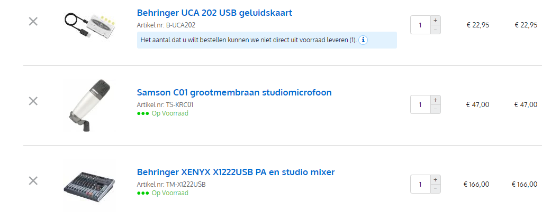Viewport: 560px width, 221px height.
Task: Click the Samson C01 microphone image
Action: point(88,104)
